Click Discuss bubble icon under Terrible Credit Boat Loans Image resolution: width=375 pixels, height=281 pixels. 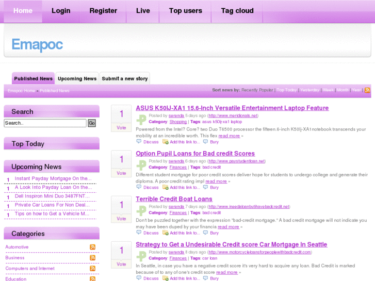pyautogui.click(x=139, y=233)
